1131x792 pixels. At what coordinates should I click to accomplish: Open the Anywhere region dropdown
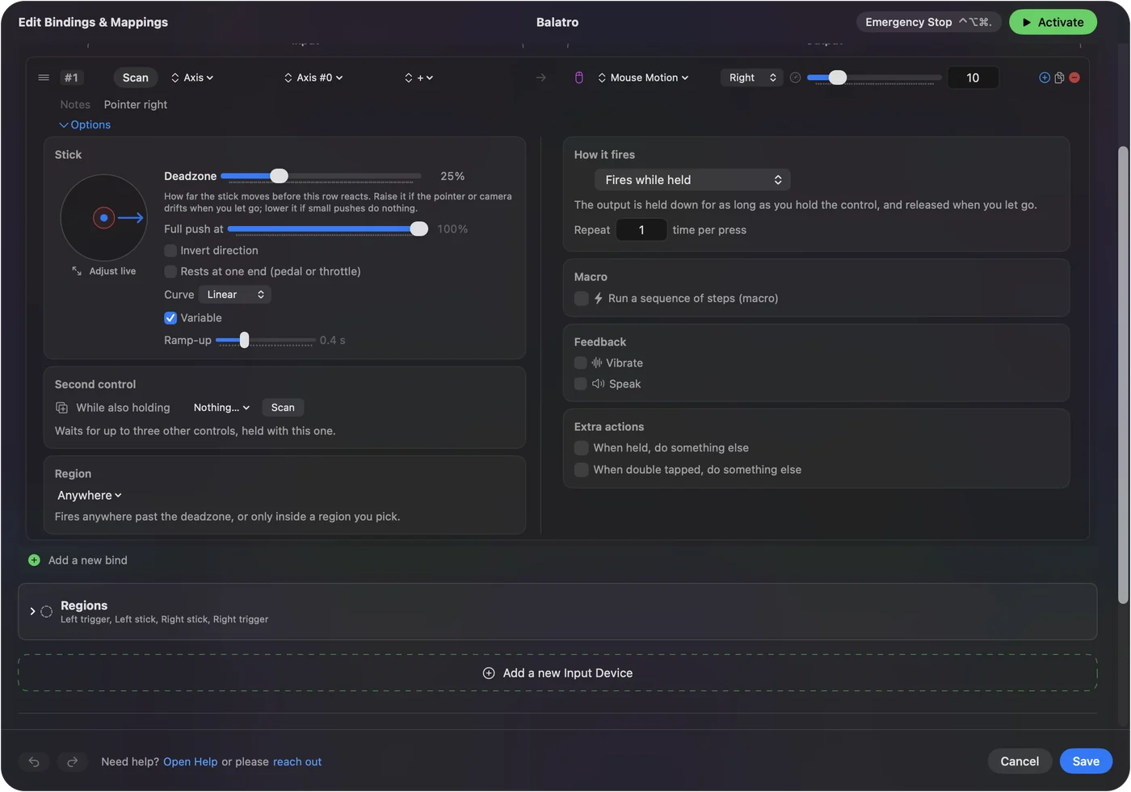(x=90, y=496)
